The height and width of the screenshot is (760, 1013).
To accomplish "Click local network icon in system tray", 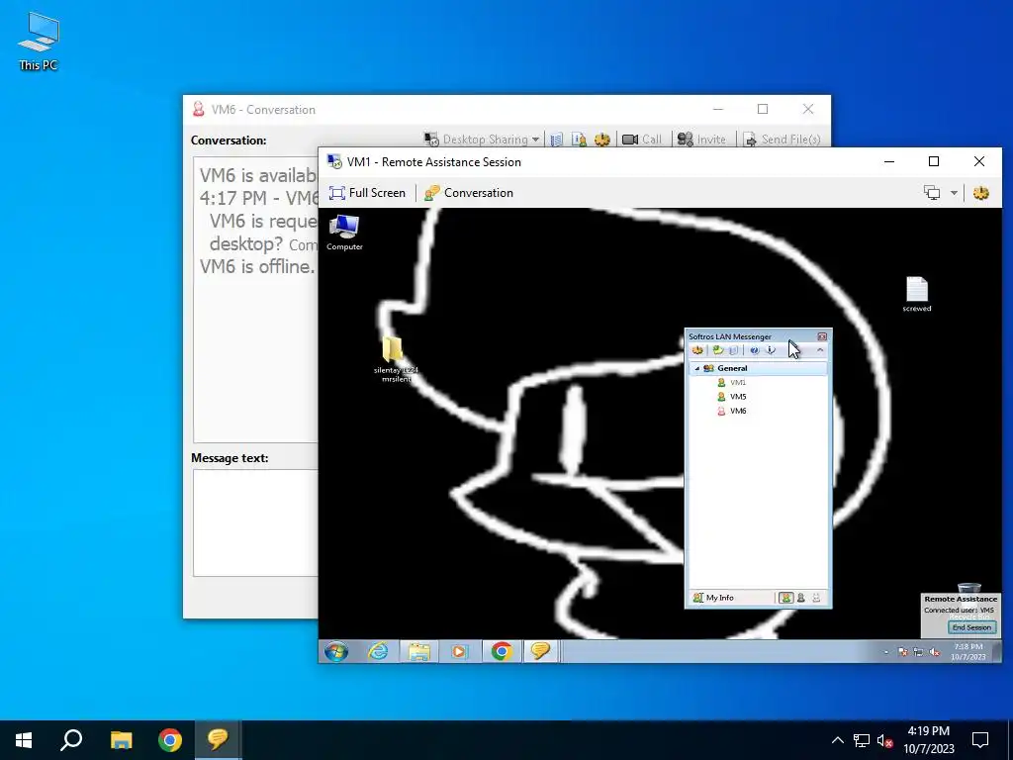I will [862, 740].
